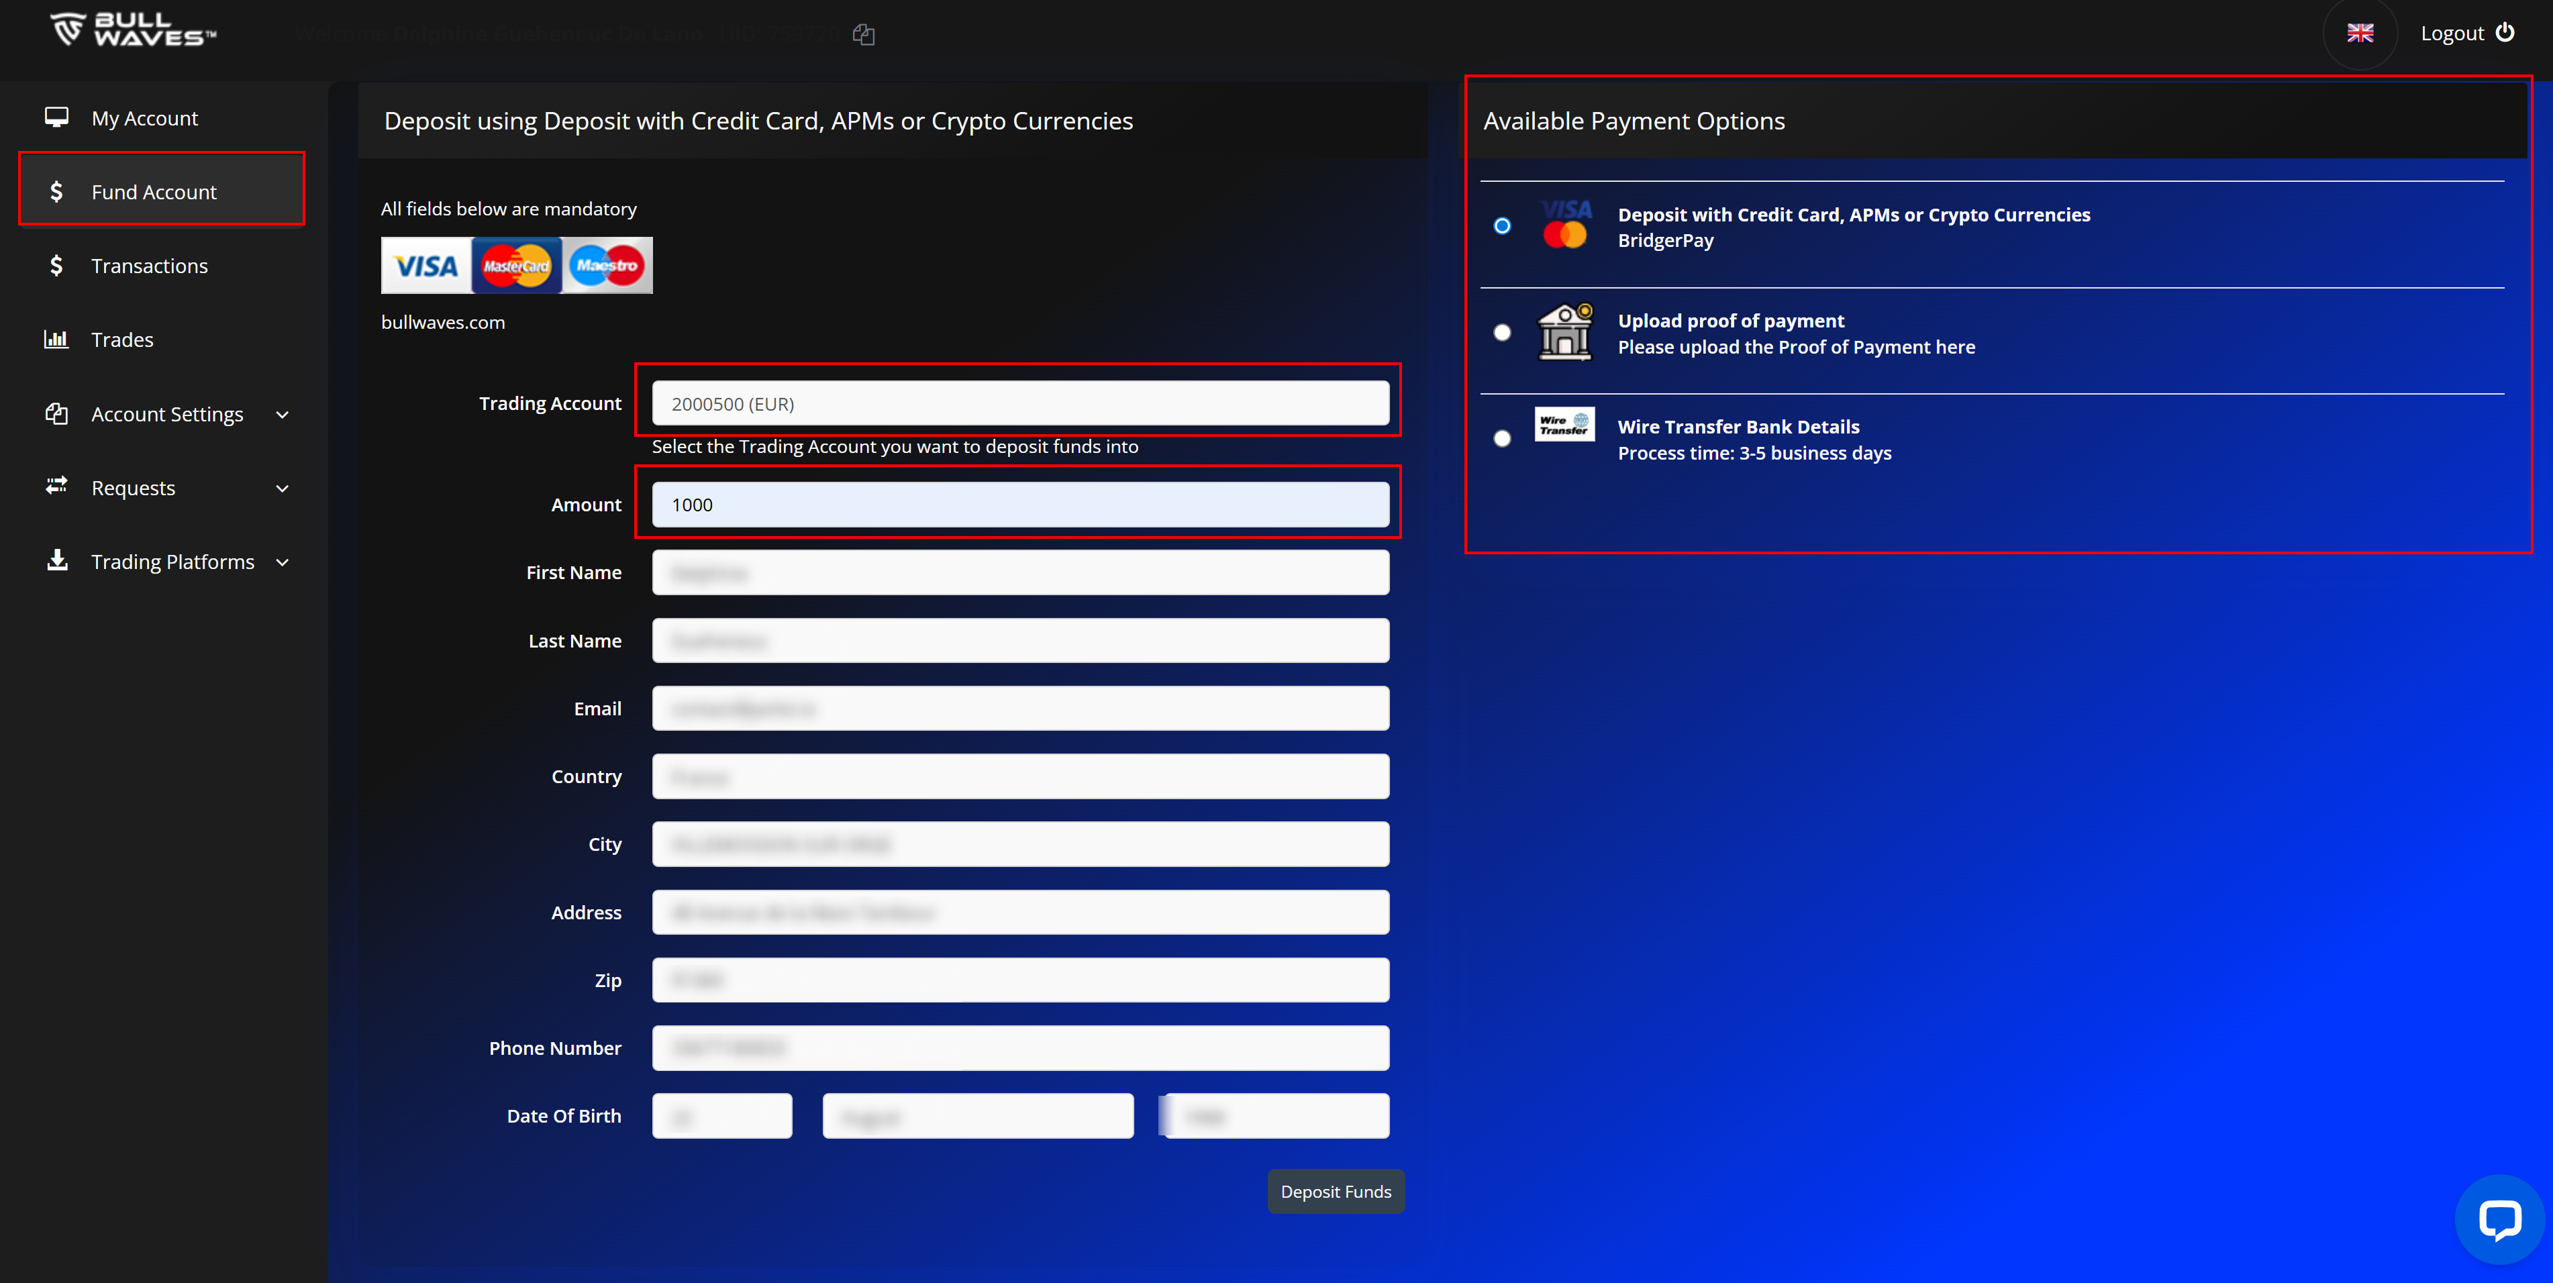Click the copy icon in header

click(x=863, y=35)
